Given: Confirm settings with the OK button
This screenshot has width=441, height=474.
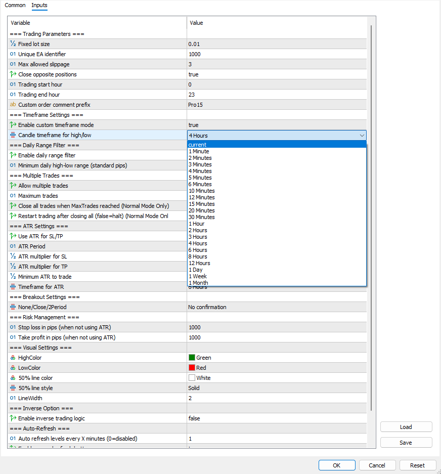Looking at the screenshot, I should pyautogui.click(x=337, y=465).
